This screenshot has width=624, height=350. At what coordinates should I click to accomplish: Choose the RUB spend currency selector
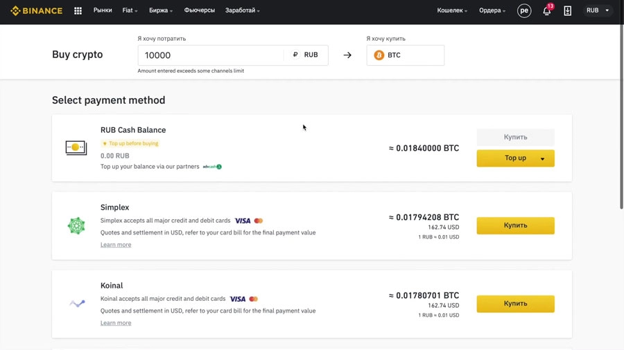306,55
